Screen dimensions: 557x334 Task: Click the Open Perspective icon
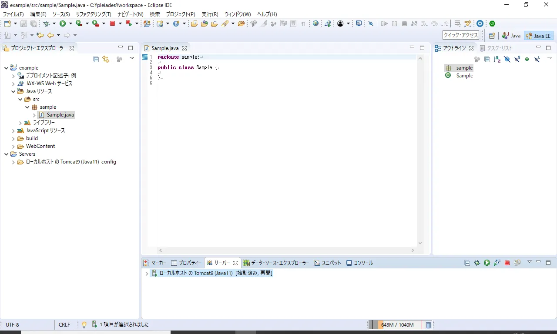pyautogui.click(x=492, y=36)
